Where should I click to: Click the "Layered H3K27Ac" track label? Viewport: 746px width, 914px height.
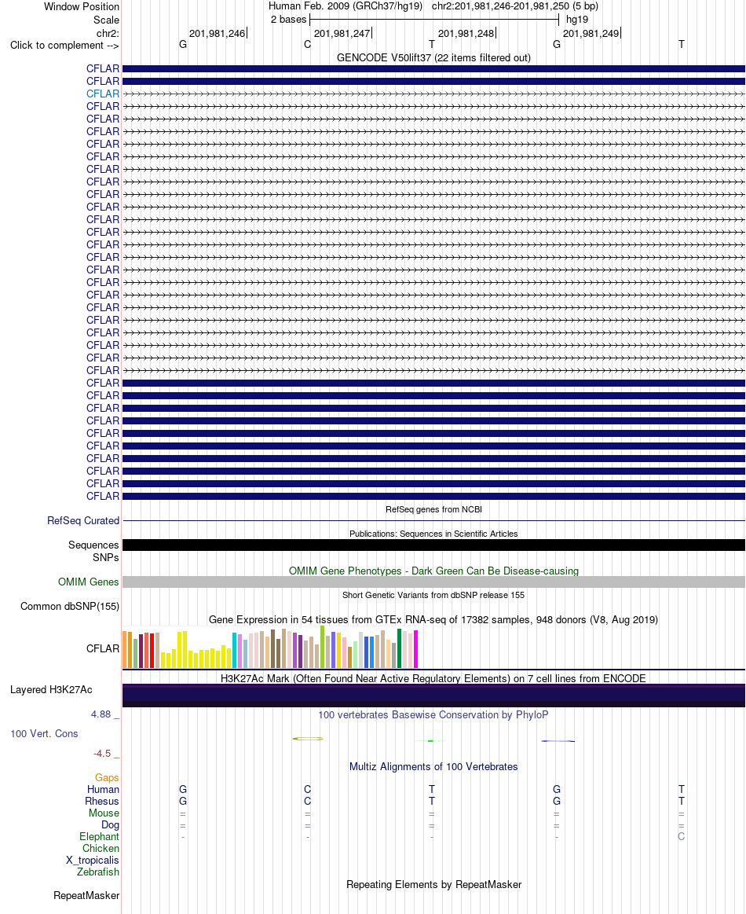point(51,689)
